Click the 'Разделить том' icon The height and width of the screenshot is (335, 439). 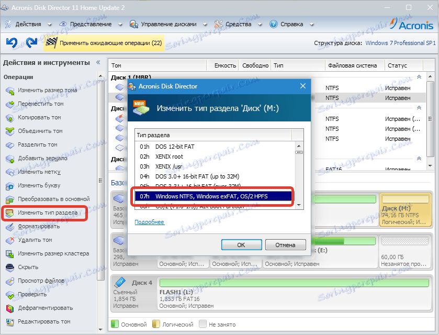(10, 145)
